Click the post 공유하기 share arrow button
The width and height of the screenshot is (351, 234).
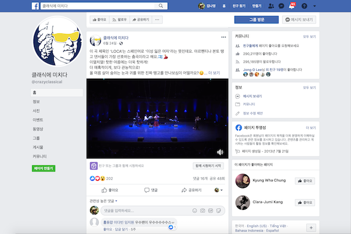point(191,190)
